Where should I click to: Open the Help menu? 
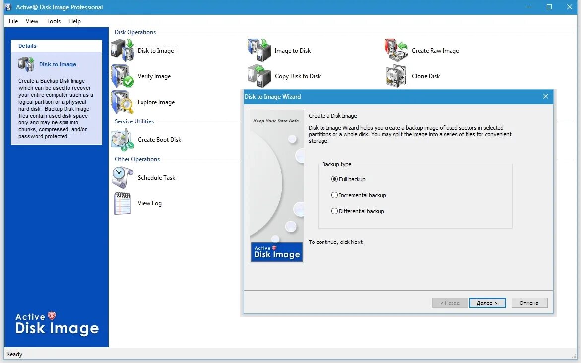click(74, 21)
